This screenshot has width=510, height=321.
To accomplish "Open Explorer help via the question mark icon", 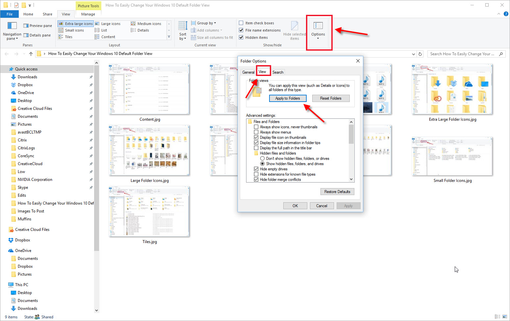I will point(506,14).
